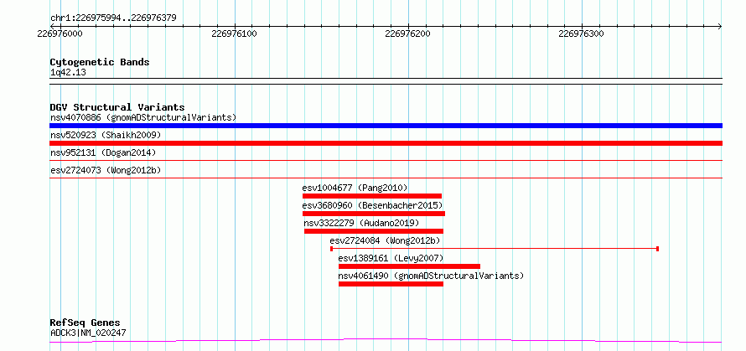Select the nsv3322279 Audano2019 red bar
The height and width of the screenshot is (351, 746).
[374, 231]
